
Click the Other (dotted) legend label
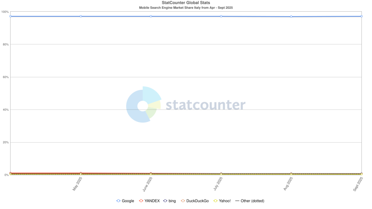[x=252, y=201]
